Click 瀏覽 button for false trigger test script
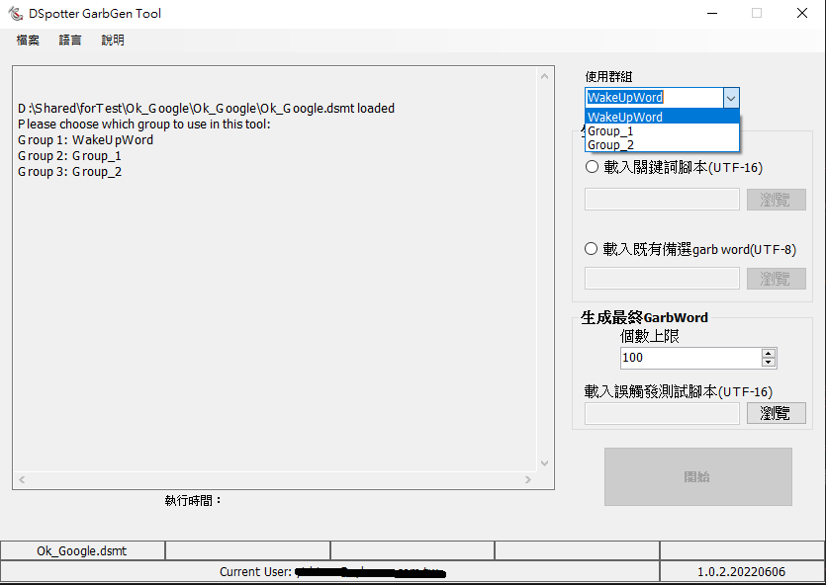The height and width of the screenshot is (585, 826). [x=776, y=413]
